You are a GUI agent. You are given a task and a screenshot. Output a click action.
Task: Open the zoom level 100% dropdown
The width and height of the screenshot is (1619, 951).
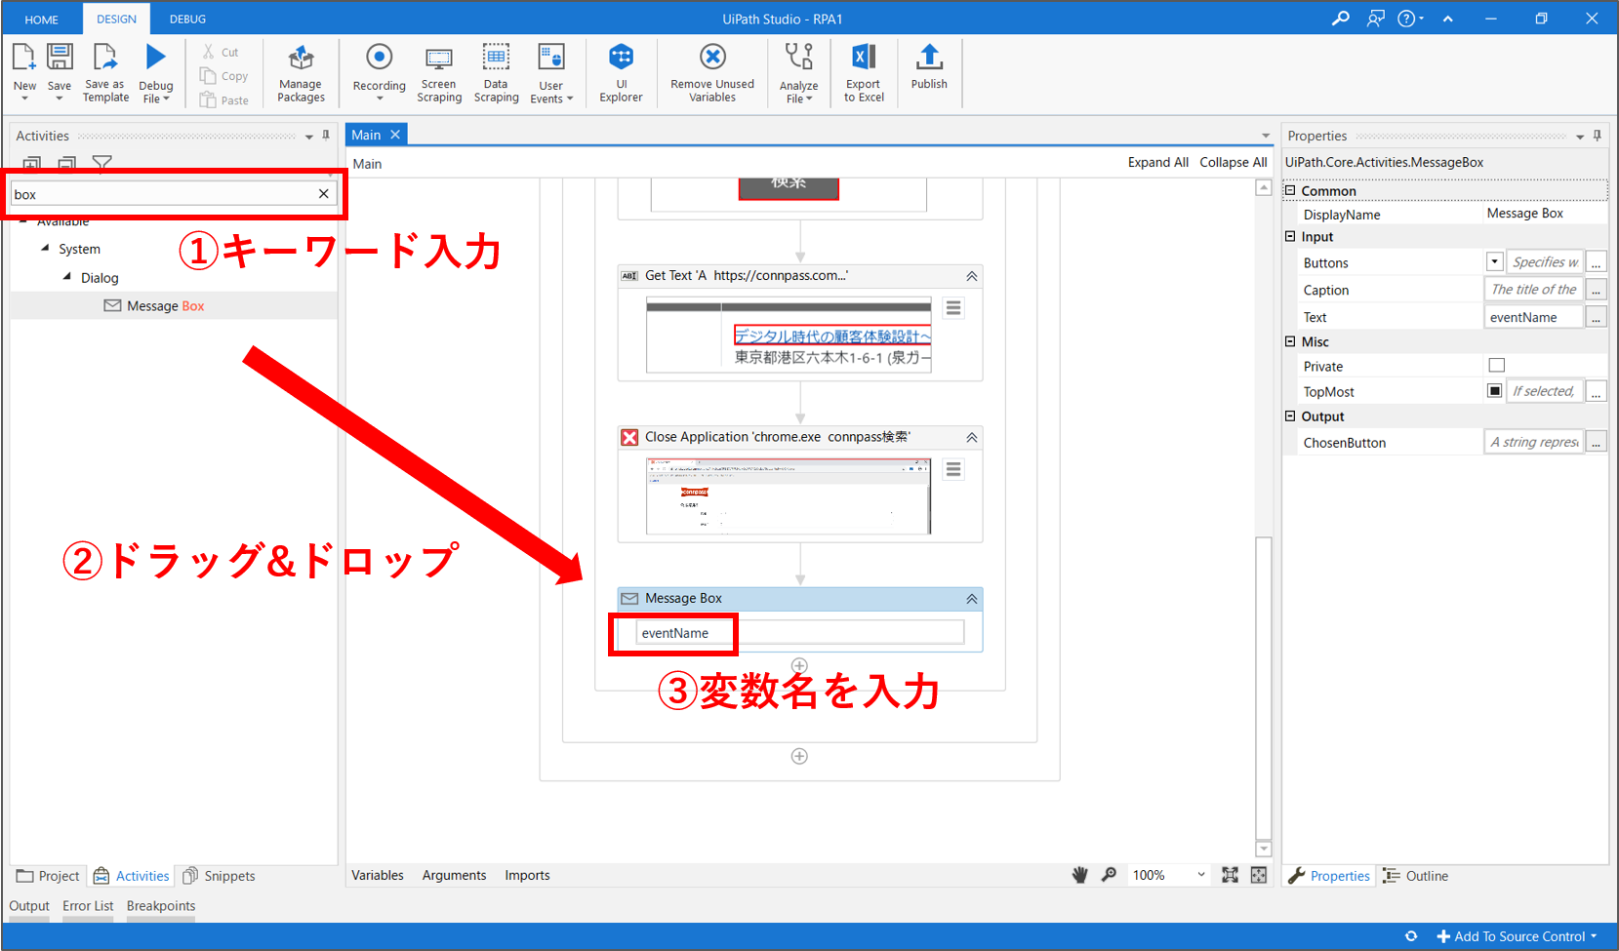1200,875
